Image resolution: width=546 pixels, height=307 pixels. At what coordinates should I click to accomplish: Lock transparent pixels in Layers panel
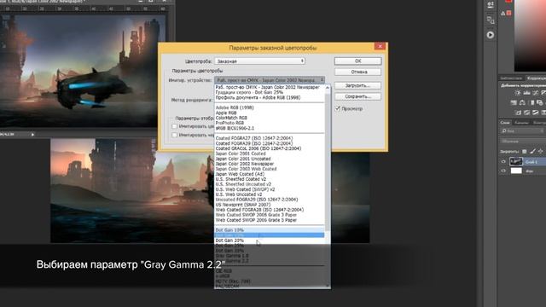pos(525,152)
